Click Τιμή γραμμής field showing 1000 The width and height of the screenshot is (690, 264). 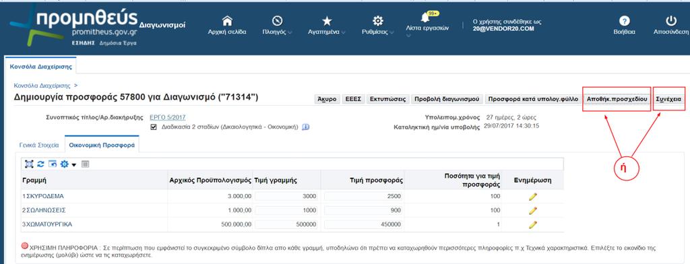coord(286,210)
